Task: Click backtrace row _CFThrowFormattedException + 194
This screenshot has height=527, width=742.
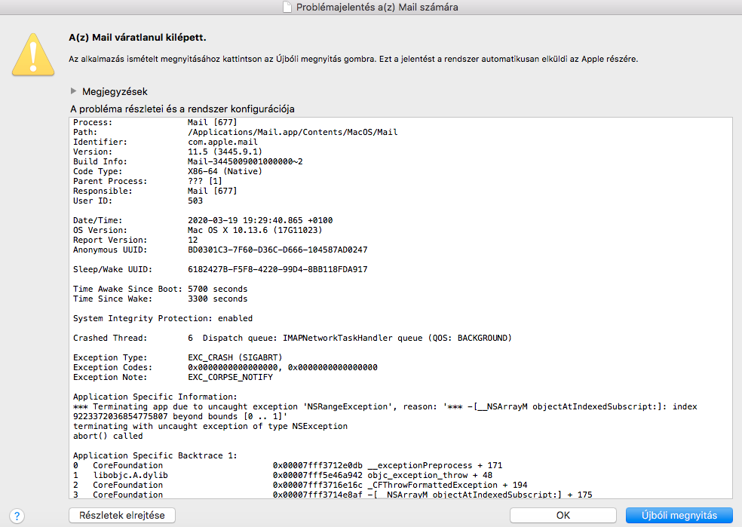Action: click(x=300, y=485)
